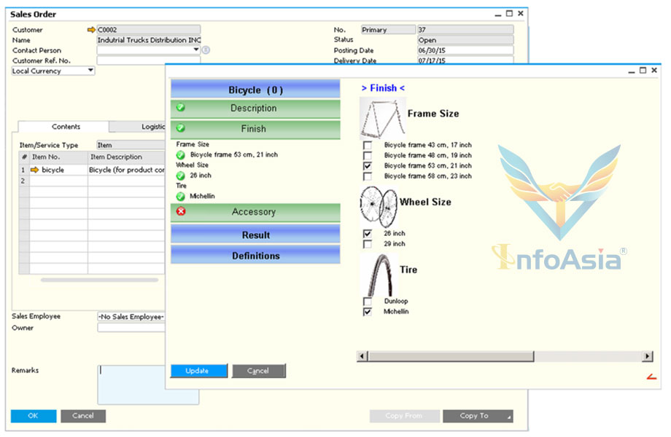This screenshot has width=671, height=437.
Task: Uncheck the Michellin tire option
Action: pos(367,312)
